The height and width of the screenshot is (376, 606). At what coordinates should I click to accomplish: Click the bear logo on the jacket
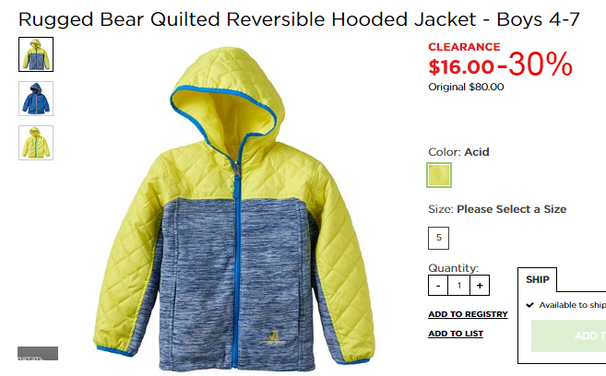274,336
